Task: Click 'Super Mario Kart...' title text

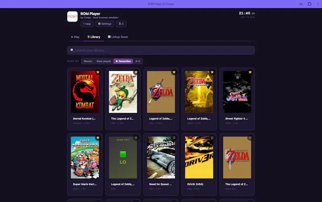Action: click(x=85, y=184)
